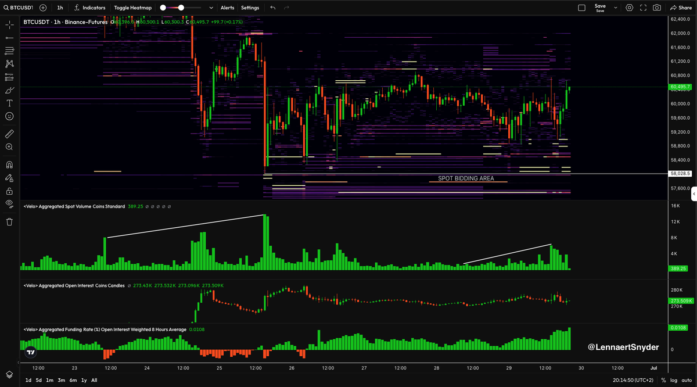The width and height of the screenshot is (697, 387).
Task: Toggle stay-in-drawing-mode pencil lock
Action: point(9,178)
